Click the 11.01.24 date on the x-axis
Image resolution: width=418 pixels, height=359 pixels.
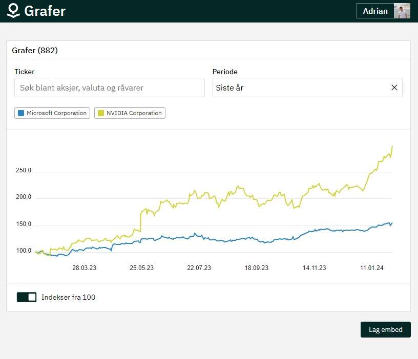(372, 267)
